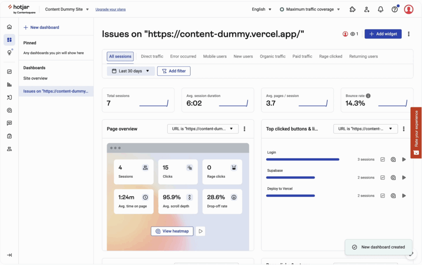
Task: Collapse the sidebar with the arrow icon
Action: (x=9, y=255)
